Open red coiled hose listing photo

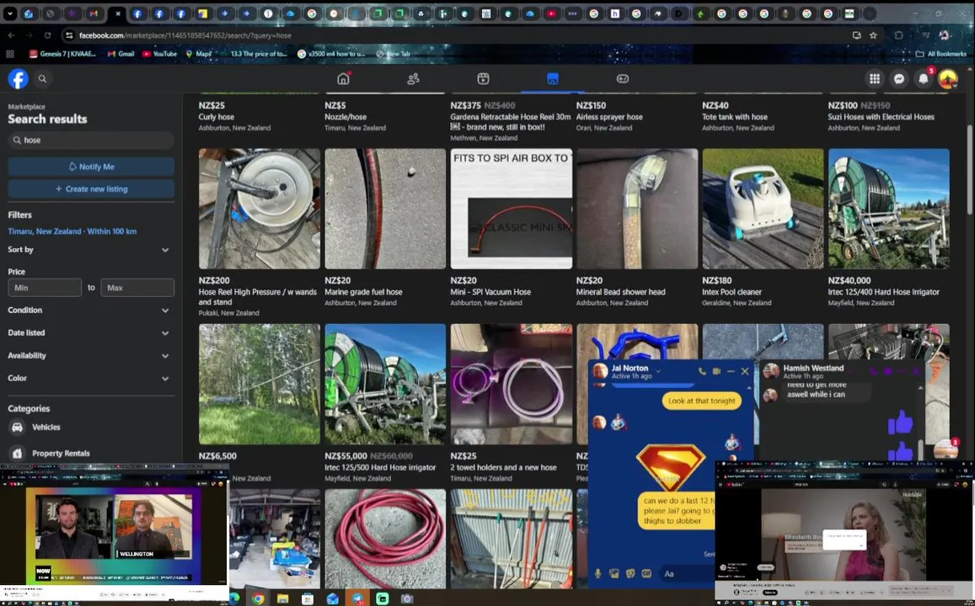[x=385, y=539]
